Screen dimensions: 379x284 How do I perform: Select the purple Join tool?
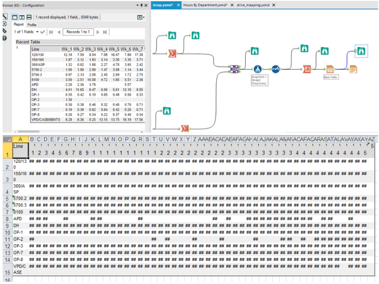point(234,69)
